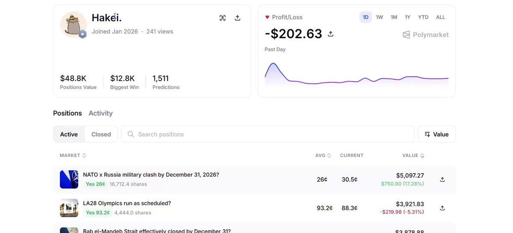513x233 pixels.
Task: Open LA28 Olympics market thumbnail
Action: 69,208
